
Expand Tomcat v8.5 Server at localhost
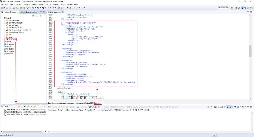pos(2,110)
